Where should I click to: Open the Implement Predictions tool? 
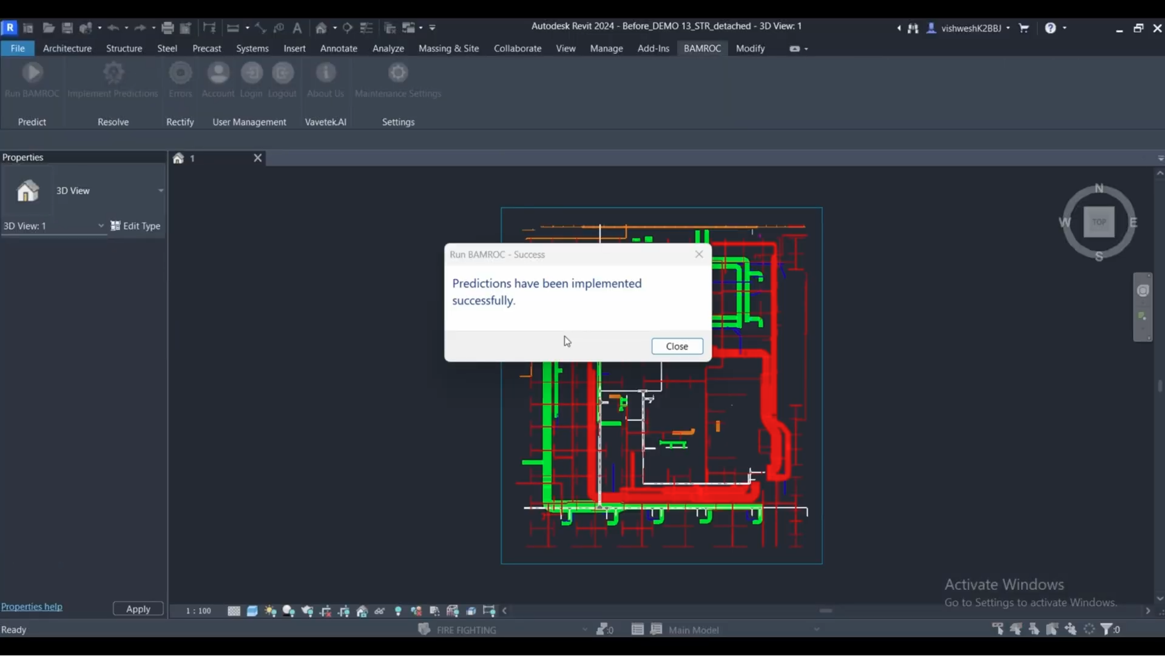click(x=113, y=81)
